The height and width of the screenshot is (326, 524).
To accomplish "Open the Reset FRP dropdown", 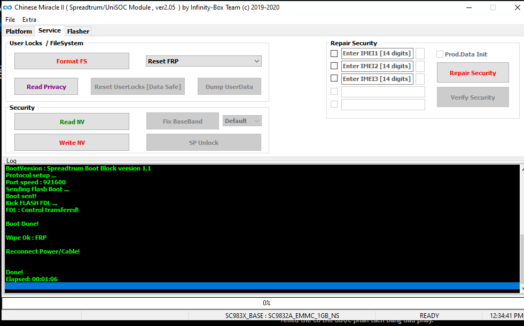I will click(x=204, y=61).
